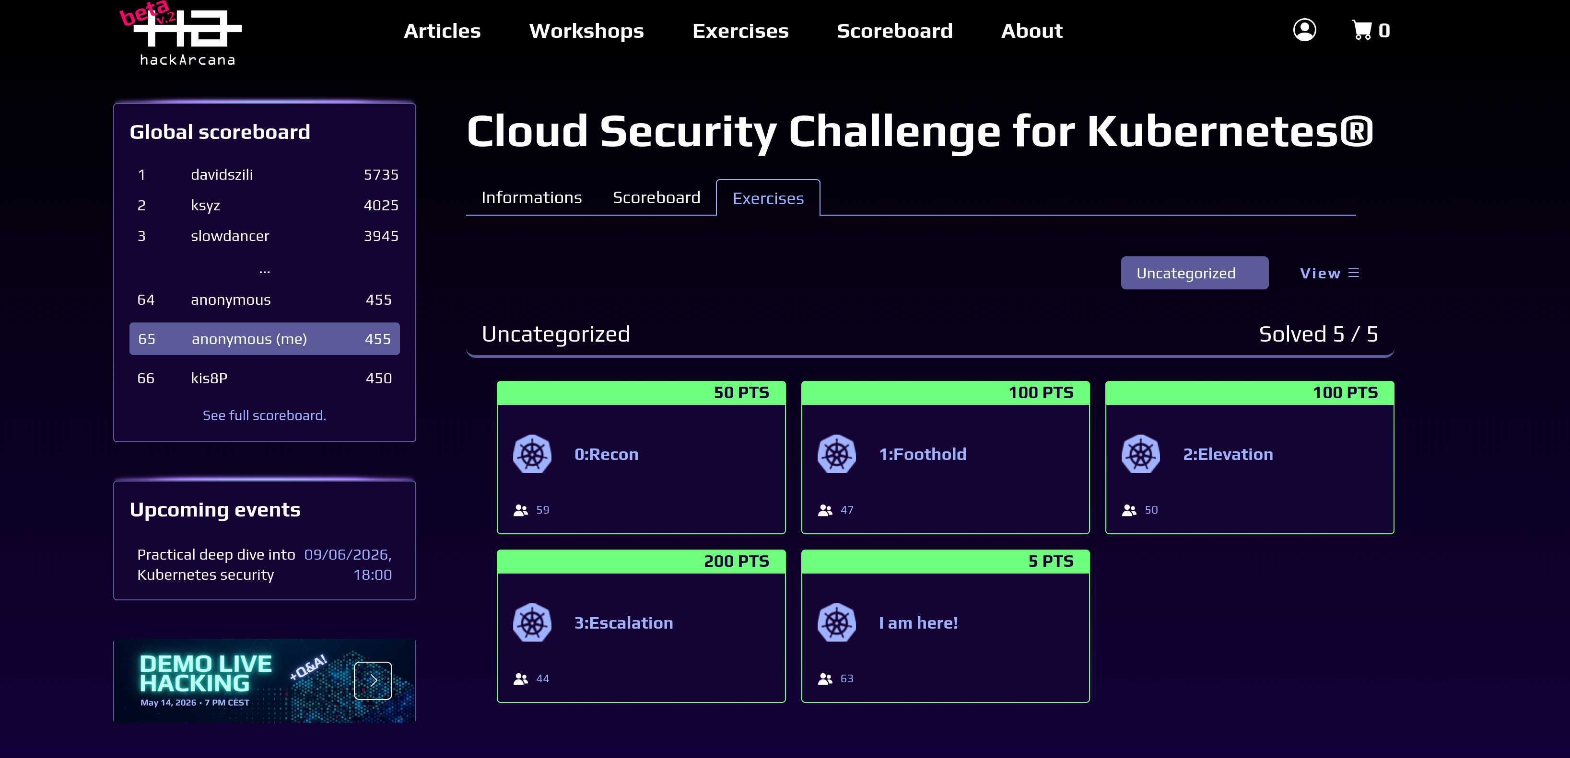Open the 1:Foothold exercise title
This screenshot has width=1570, height=758.
[x=923, y=454]
